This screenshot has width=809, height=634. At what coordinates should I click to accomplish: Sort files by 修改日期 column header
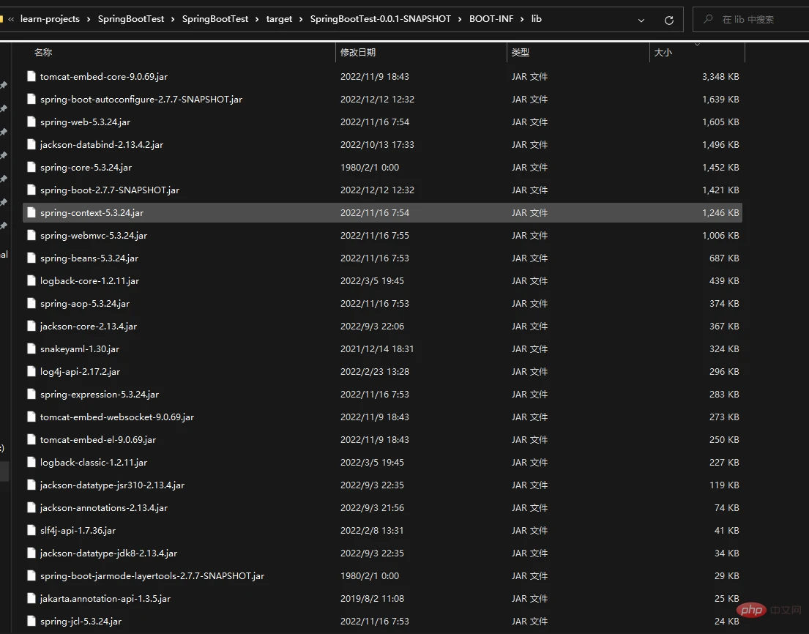358,53
